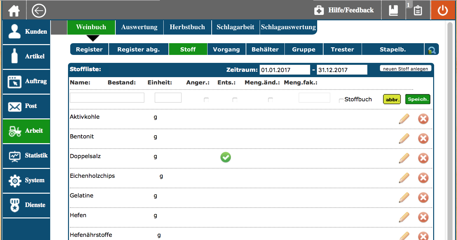Click the Zeitraum start date field
457x240 pixels.
pos(284,70)
